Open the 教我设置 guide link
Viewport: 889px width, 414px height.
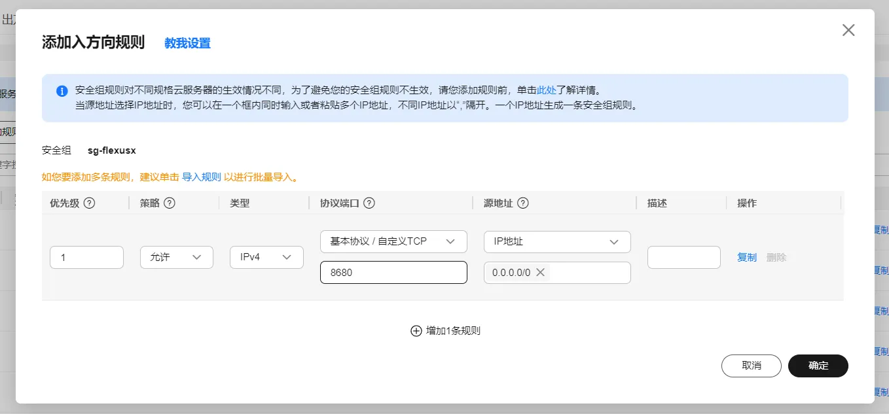point(187,43)
